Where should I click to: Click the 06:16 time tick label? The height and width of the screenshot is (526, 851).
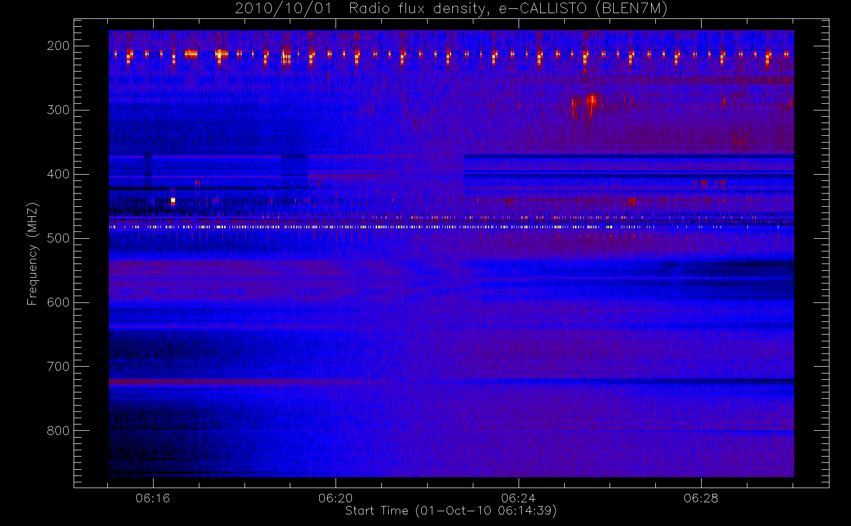click(153, 498)
